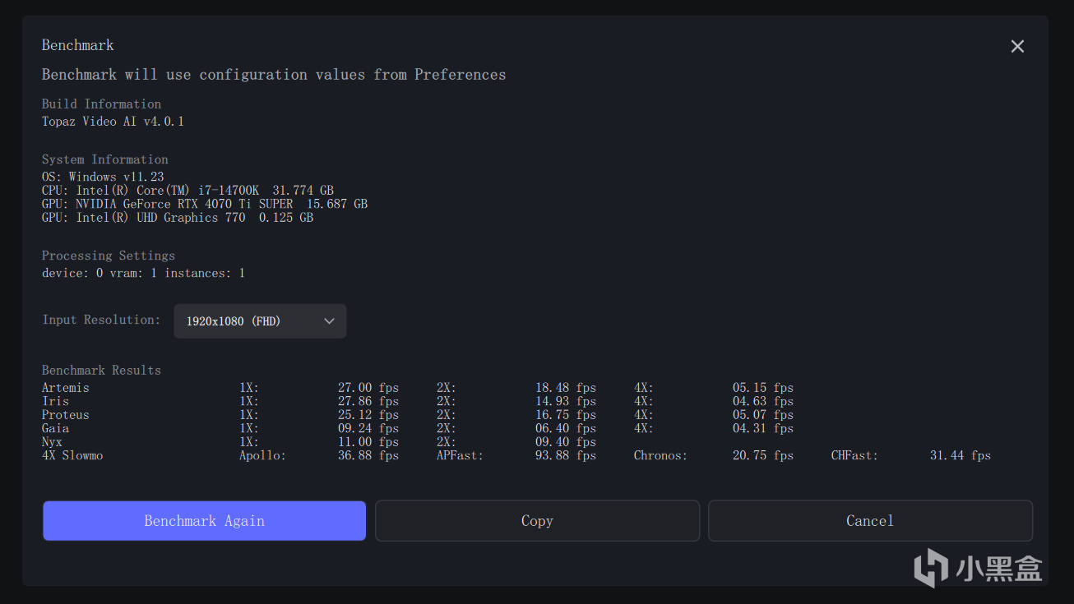Click the APFast value 93.88 fps
The width and height of the screenshot is (1074, 604).
(566, 455)
